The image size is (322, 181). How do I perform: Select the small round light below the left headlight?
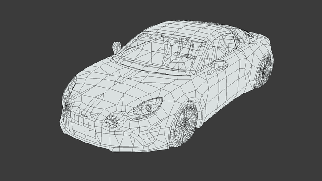pyautogui.click(x=68, y=107)
